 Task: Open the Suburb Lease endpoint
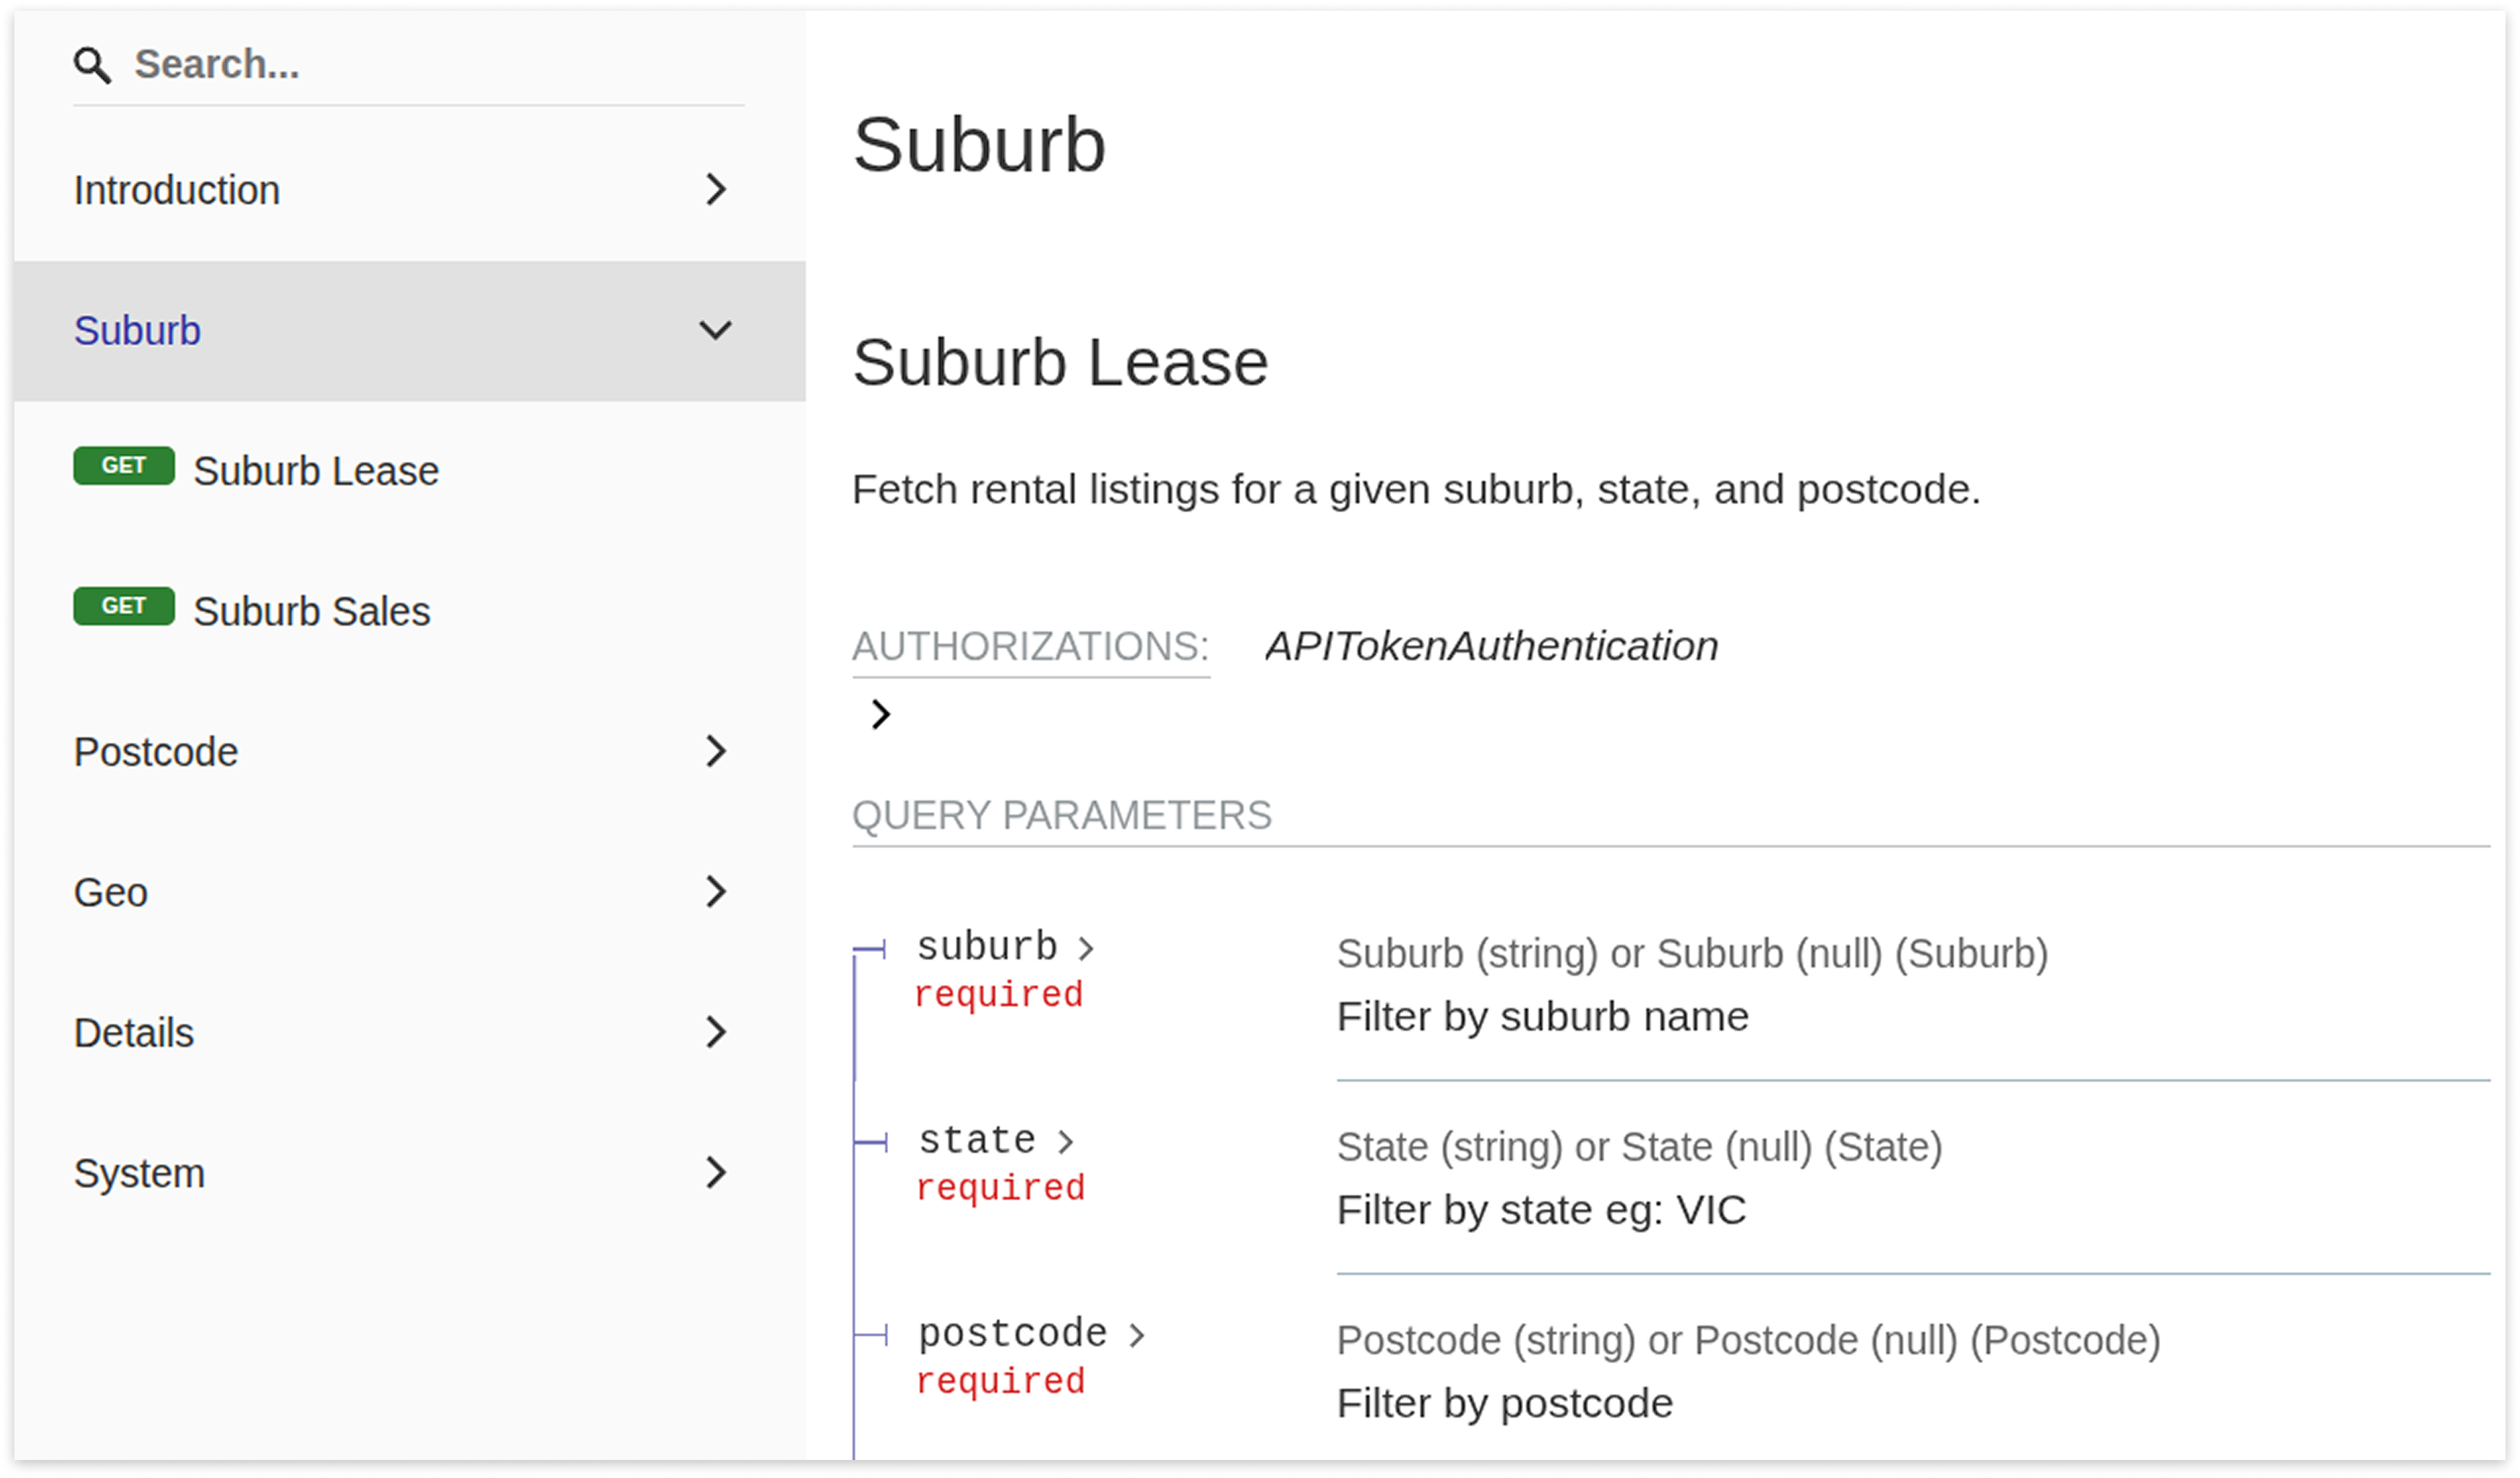pyautogui.click(x=316, y=471)
